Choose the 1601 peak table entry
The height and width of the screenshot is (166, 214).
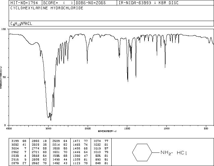(x=60, y=152)
